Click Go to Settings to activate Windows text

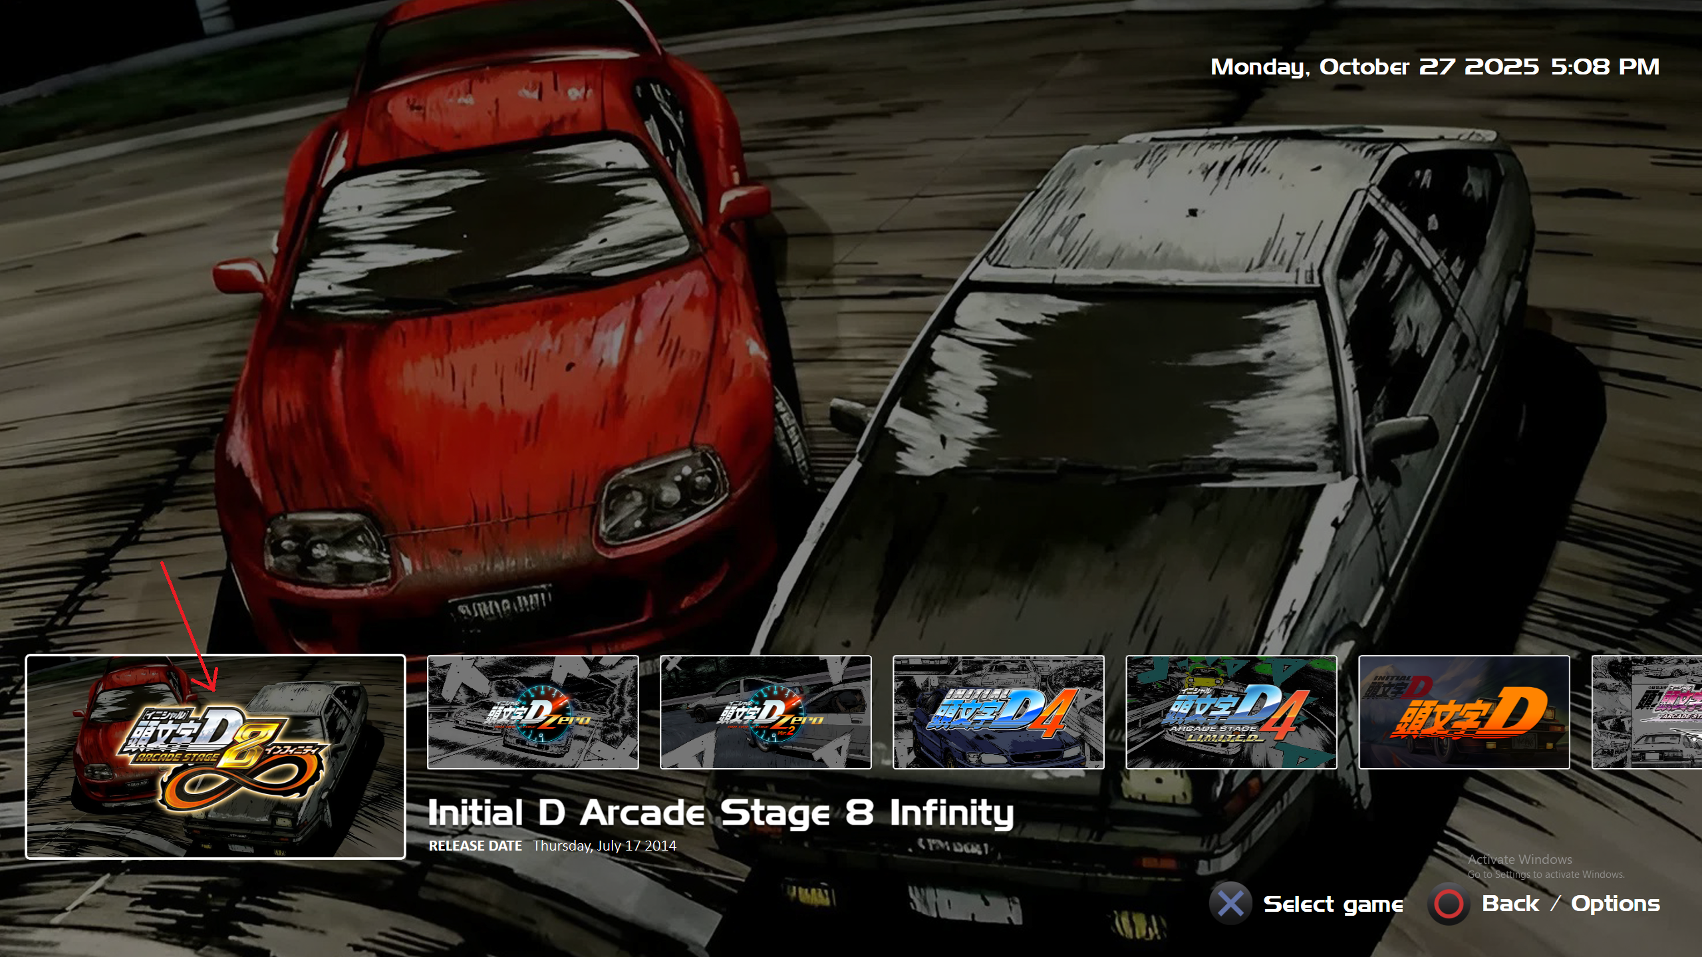point(1546,875)
